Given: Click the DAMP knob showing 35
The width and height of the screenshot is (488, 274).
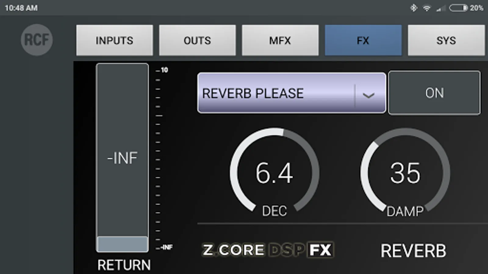Looking at the screenshot, I should click(x=405, y=171).
